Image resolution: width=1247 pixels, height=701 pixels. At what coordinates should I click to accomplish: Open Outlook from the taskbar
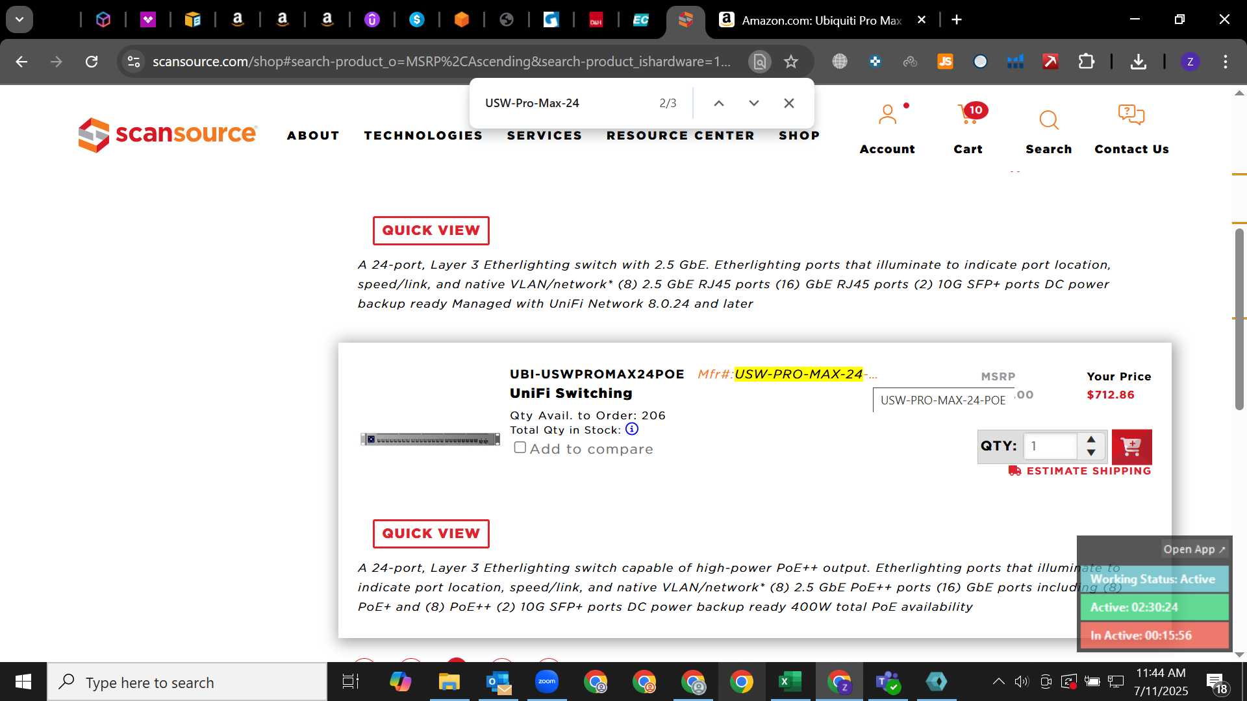point(498,682)
